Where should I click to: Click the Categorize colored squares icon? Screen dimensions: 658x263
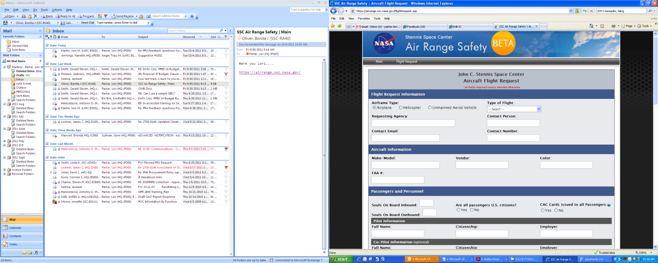click(x=100, y=16)
